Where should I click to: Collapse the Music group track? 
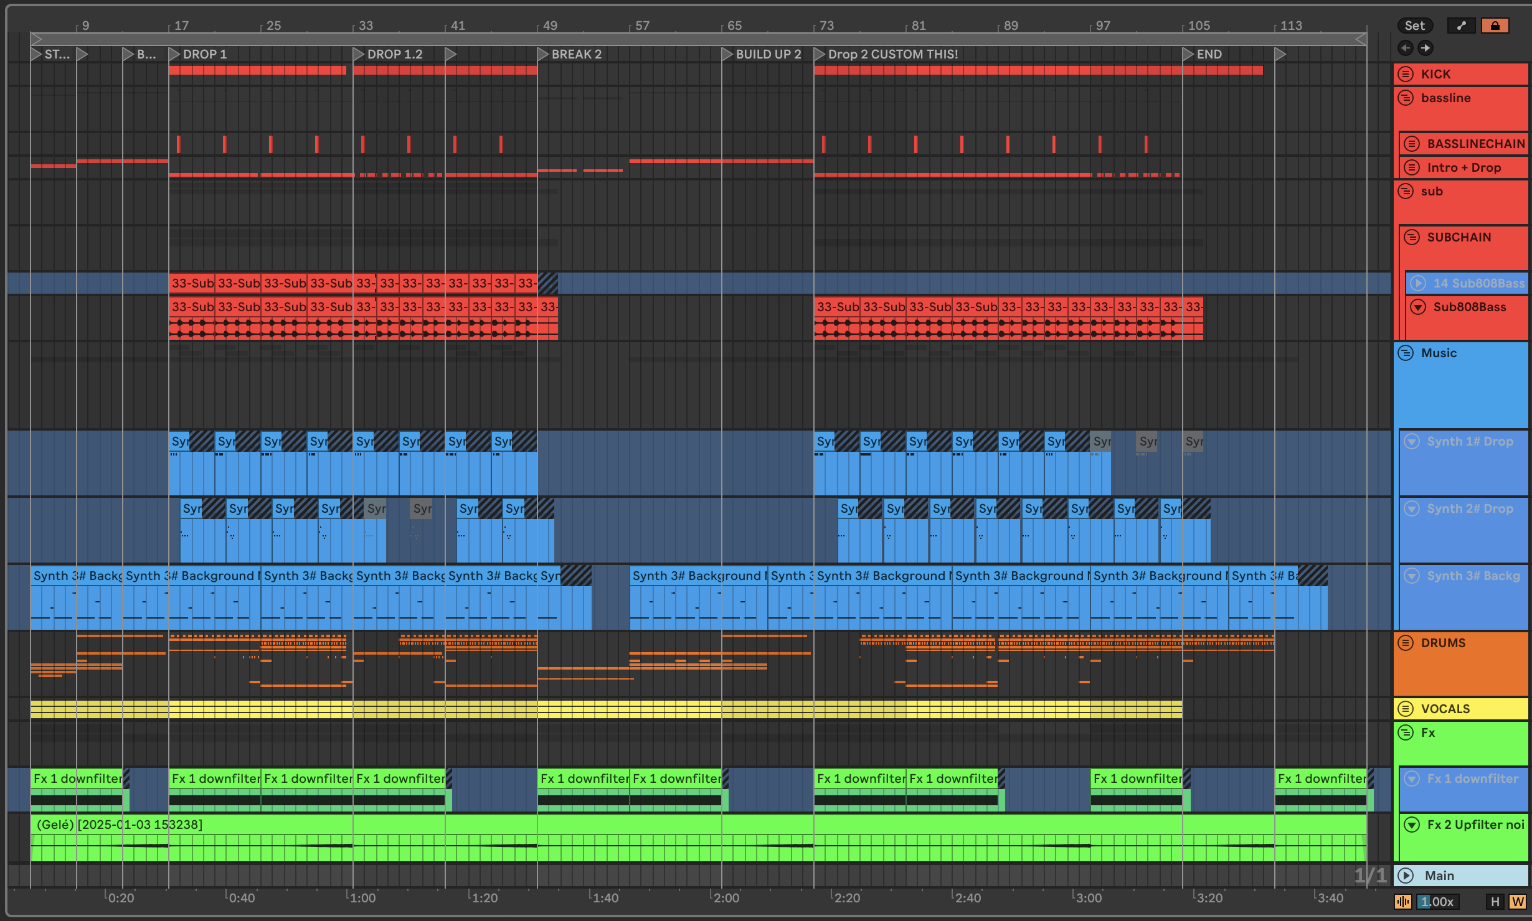click(x=1406, y=353)
